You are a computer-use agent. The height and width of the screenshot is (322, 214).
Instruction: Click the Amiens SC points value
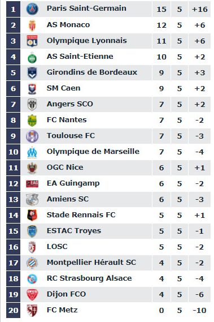tap(161, 199)
